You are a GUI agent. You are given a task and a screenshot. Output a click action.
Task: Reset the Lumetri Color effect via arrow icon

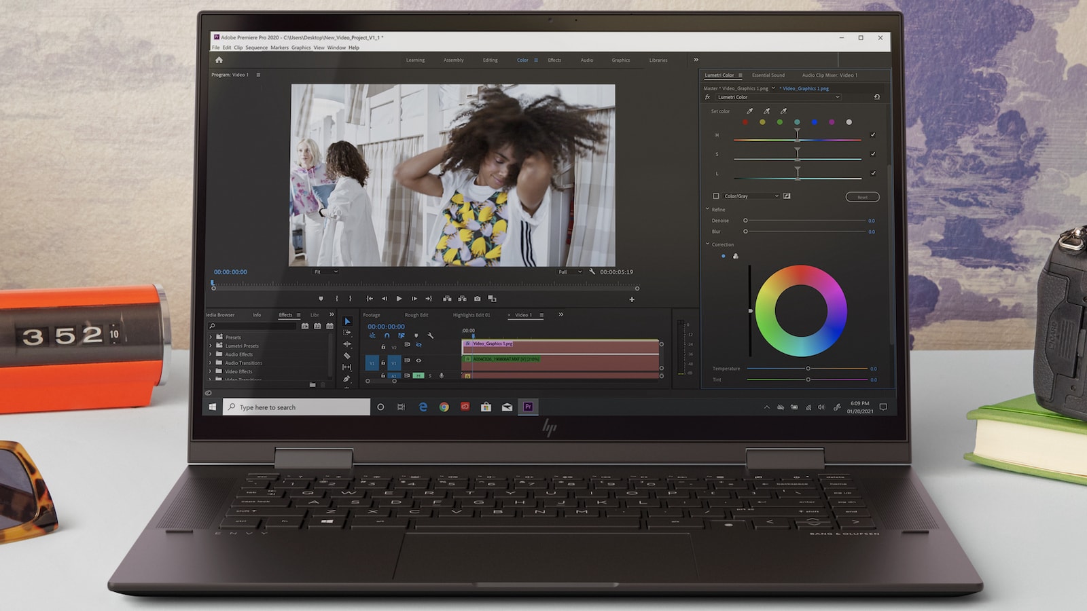point(876,97)
